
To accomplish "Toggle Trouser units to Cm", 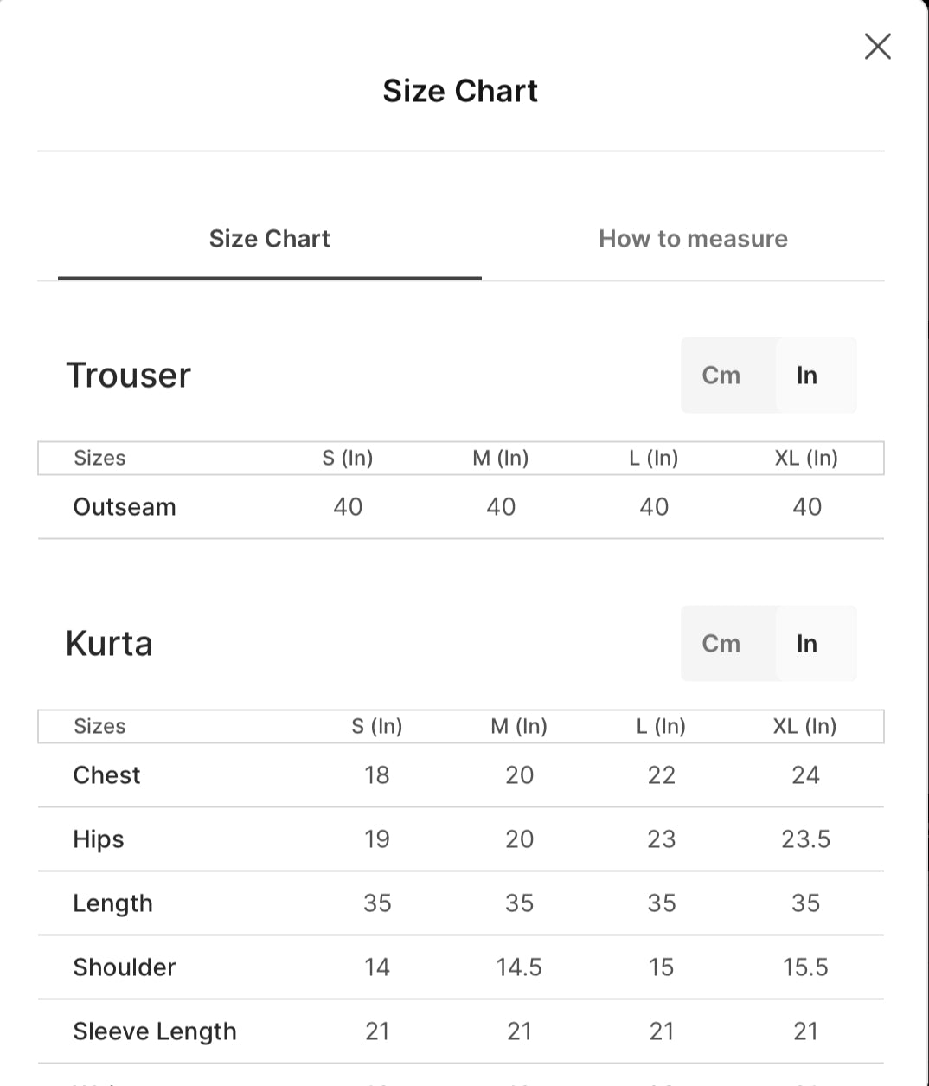I will (x=721, y=375).
